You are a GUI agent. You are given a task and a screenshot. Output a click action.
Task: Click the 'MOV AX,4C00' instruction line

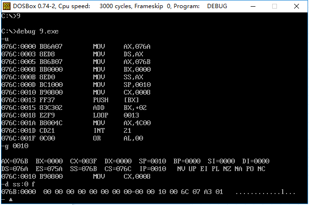[x=76, y=123]
